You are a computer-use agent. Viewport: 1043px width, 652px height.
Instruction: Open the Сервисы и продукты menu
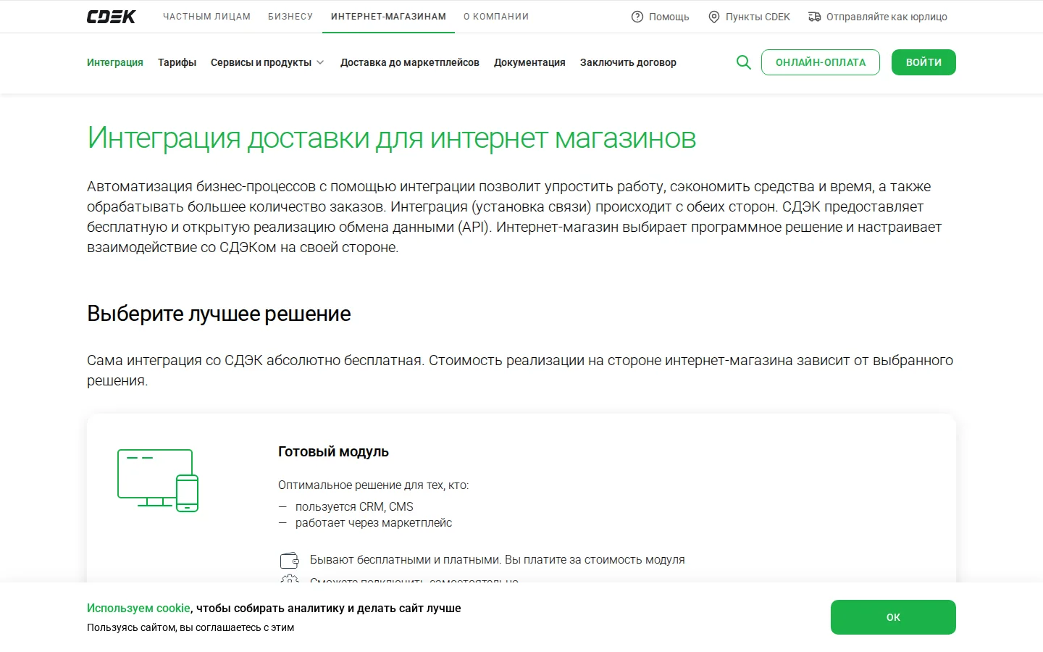point(261,62)
